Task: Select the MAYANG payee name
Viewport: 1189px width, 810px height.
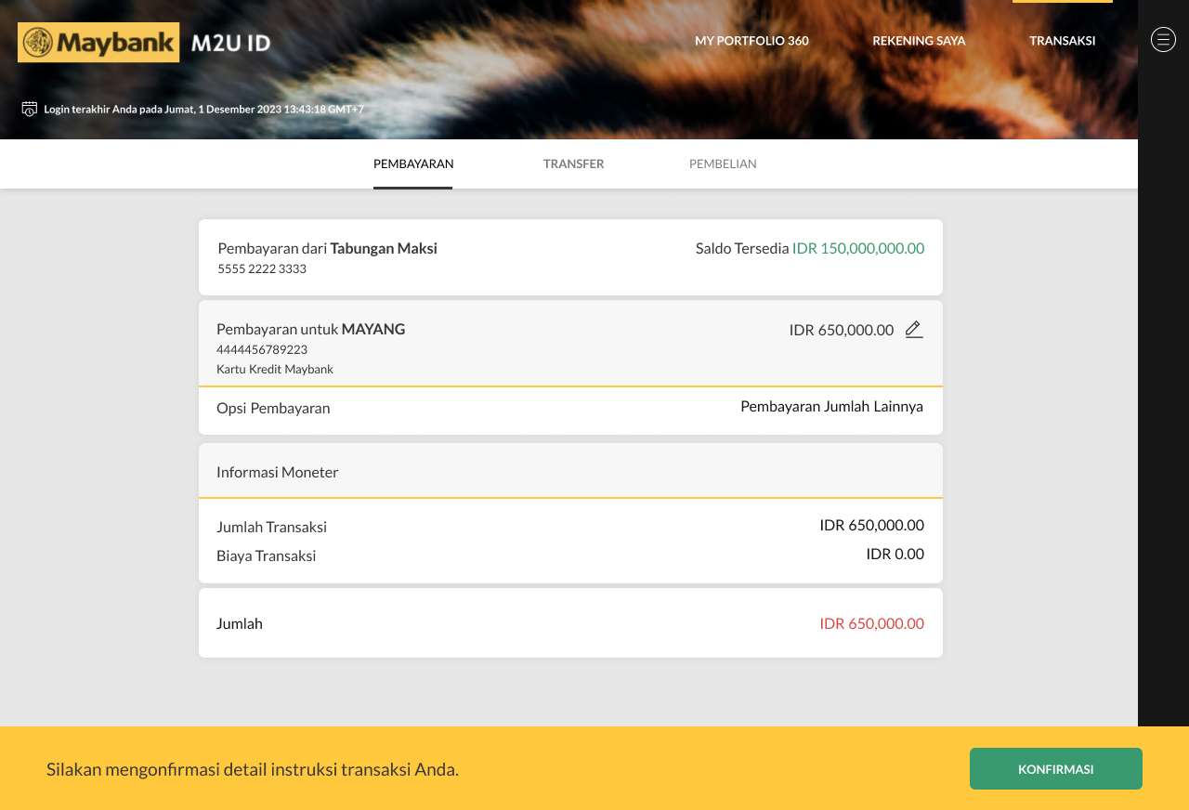Action: (372, 329)
